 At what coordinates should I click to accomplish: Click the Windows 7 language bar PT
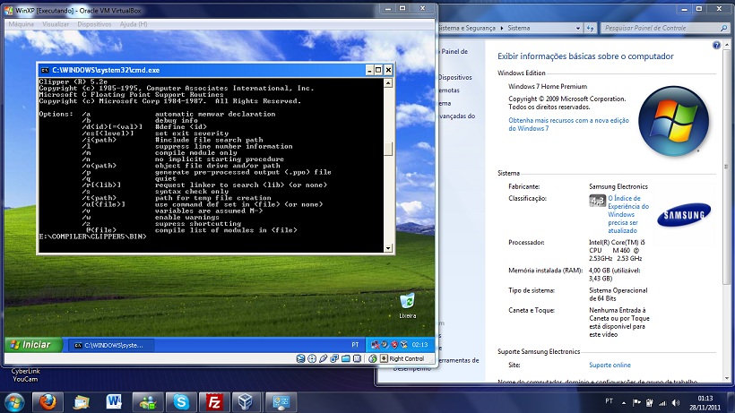(609, 401)
